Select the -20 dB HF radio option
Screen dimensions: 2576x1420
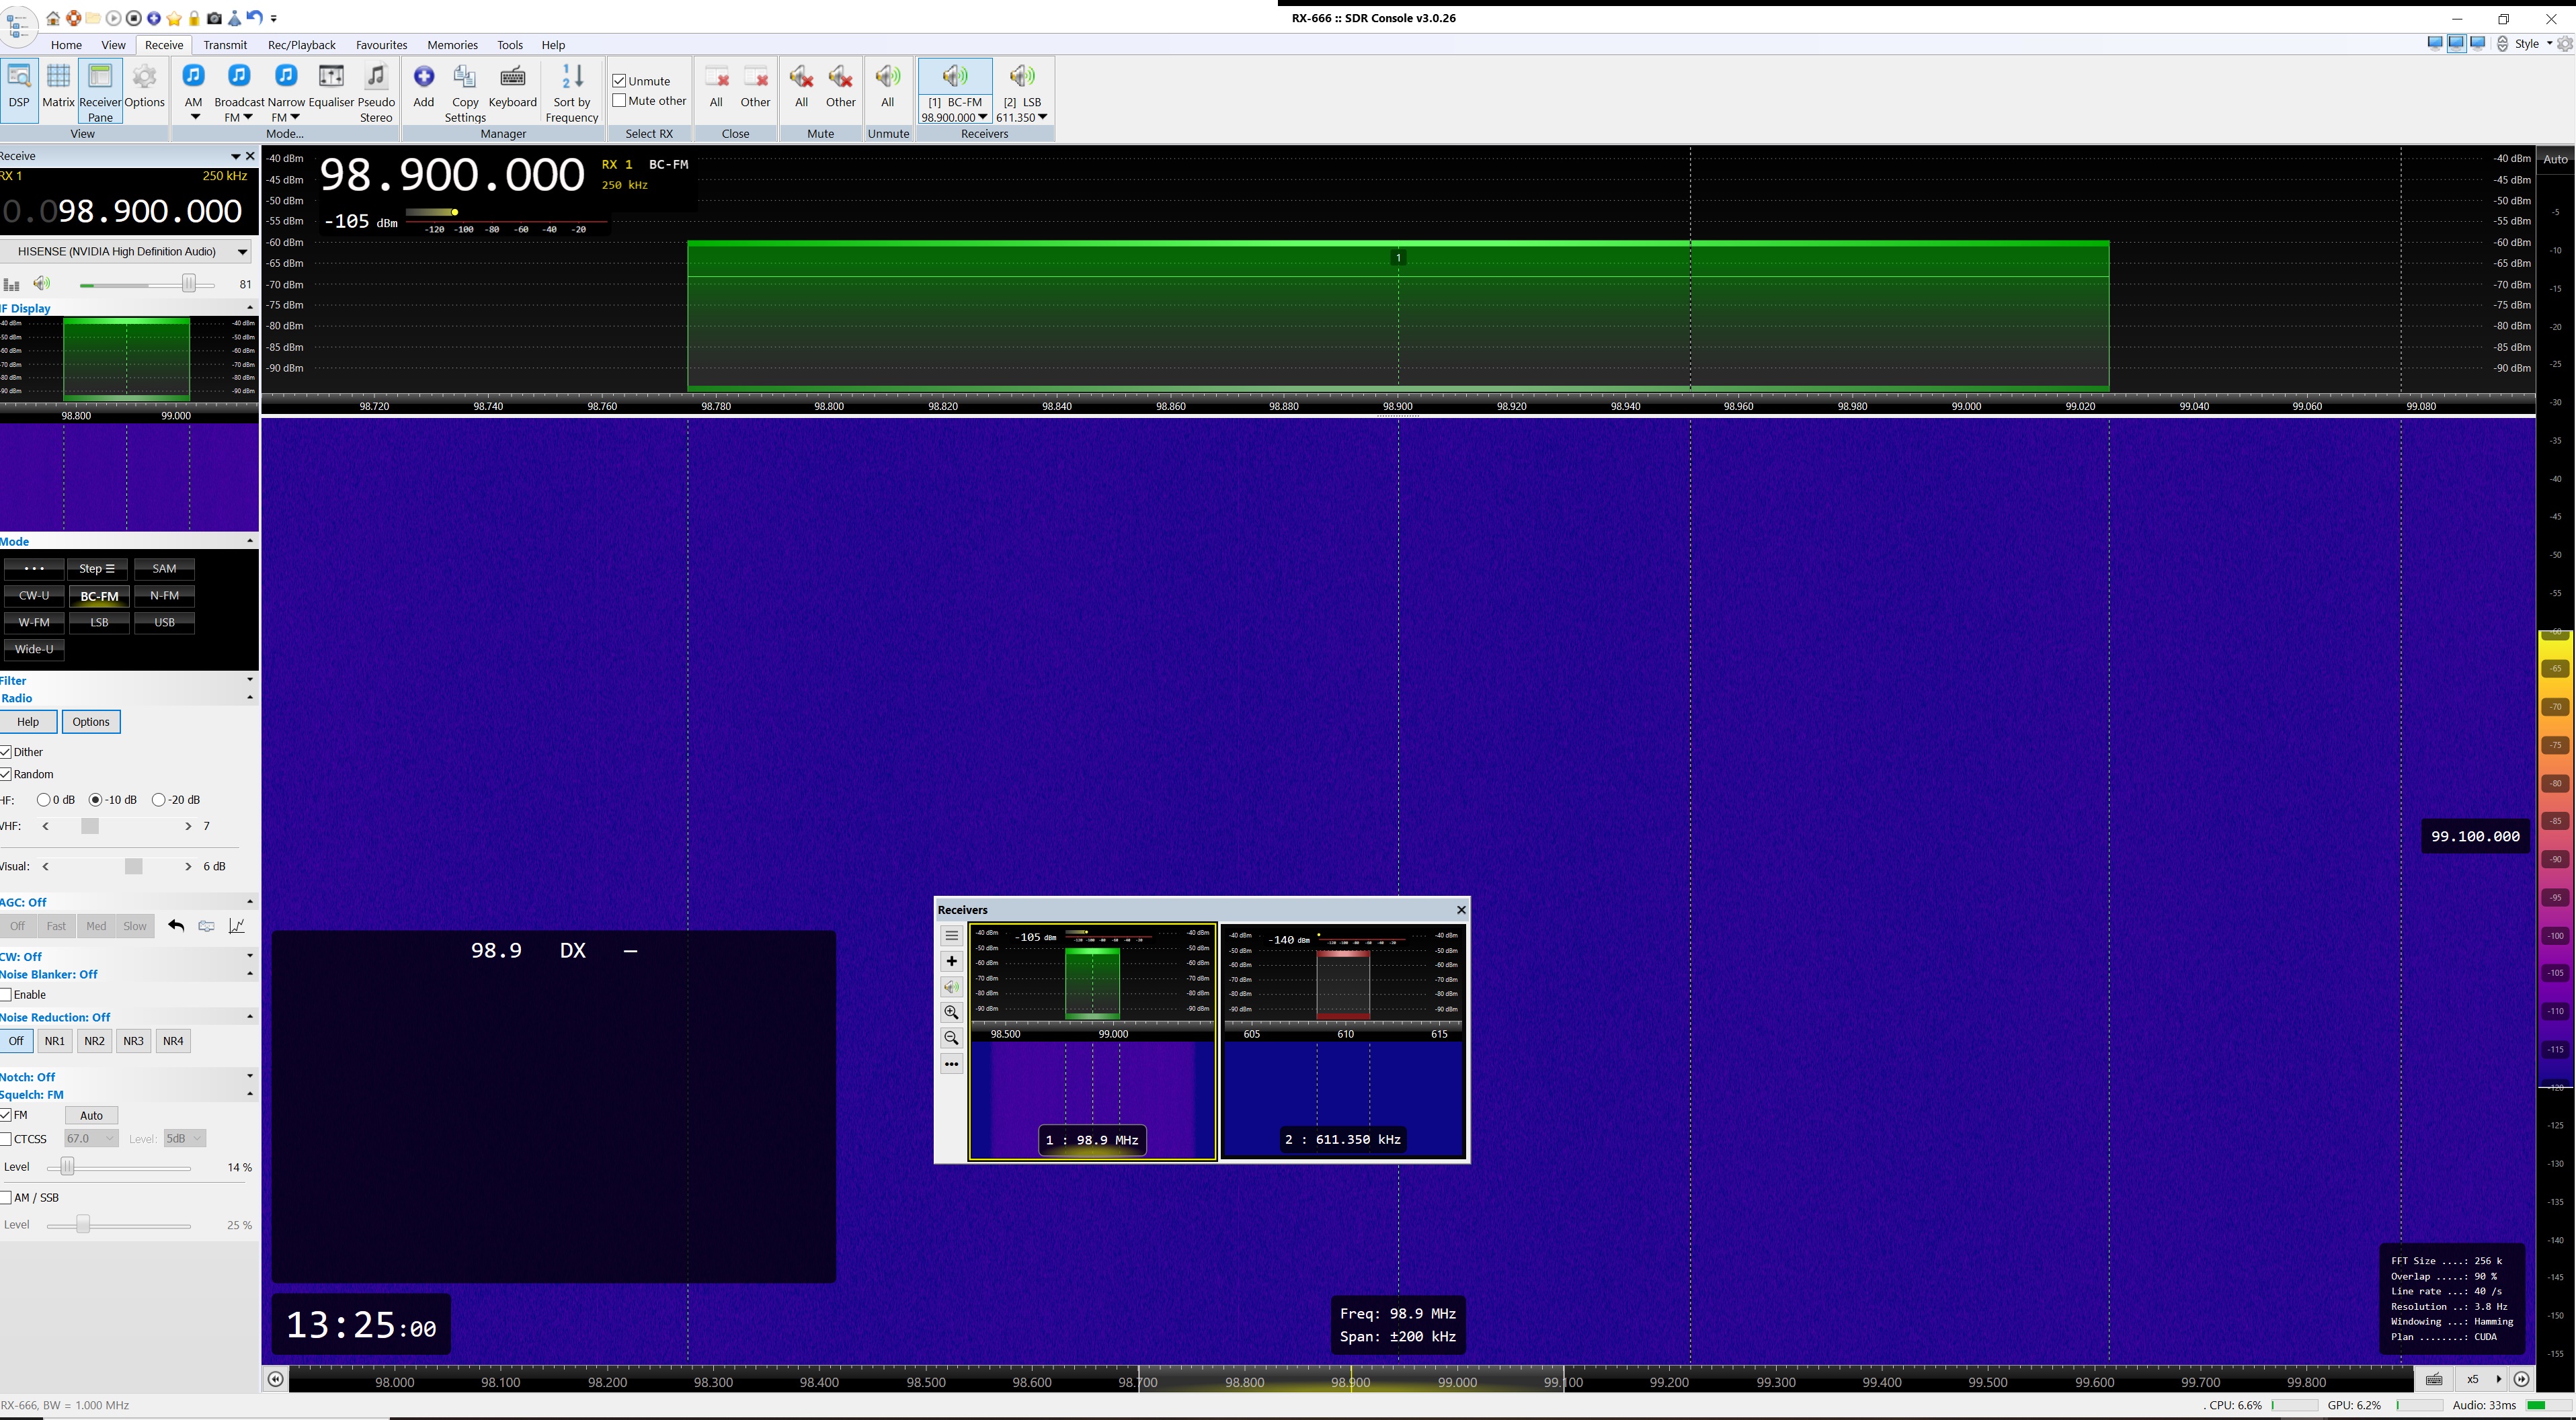158,800
